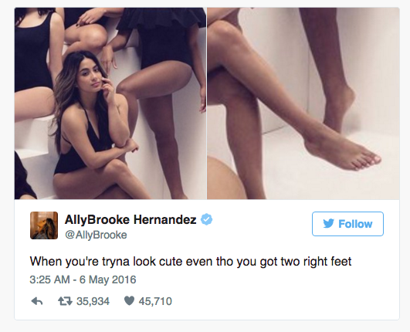This screenshot has height=332, width=410.
Task: Click the '6 May 2016' date text
Action: click(x=108, y=279)
